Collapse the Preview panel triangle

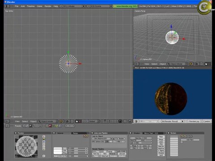click(16, 133)
